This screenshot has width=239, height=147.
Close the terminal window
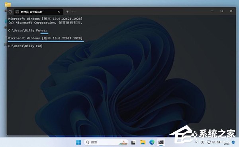click(231, 11)
